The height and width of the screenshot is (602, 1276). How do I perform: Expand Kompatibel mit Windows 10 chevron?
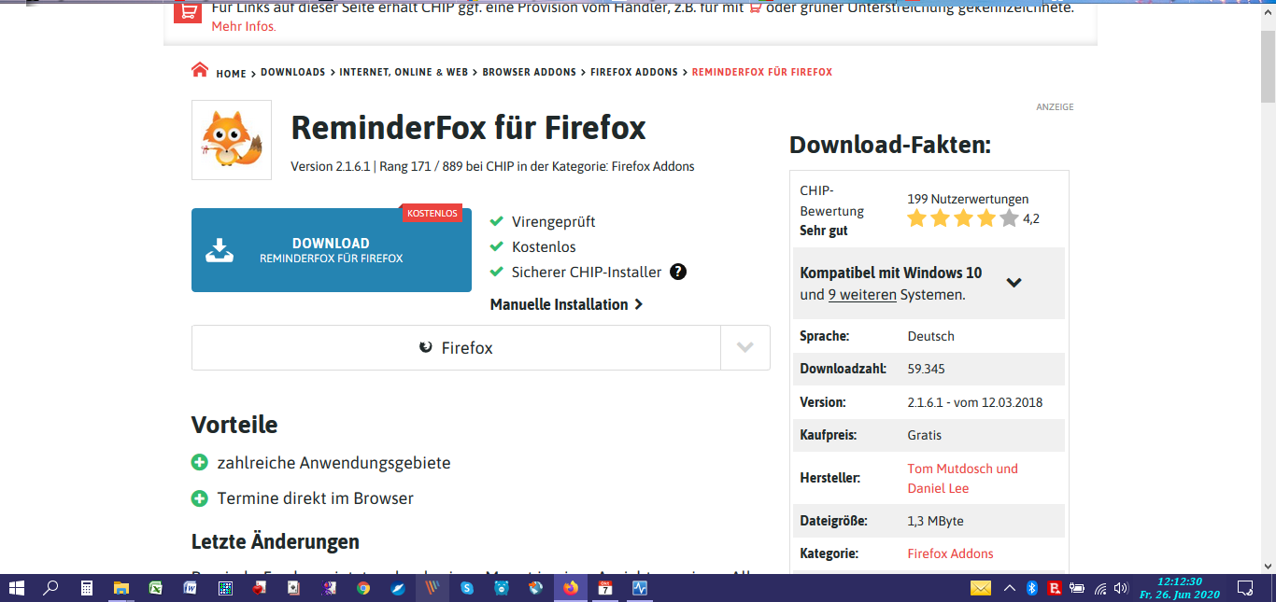1014,282
